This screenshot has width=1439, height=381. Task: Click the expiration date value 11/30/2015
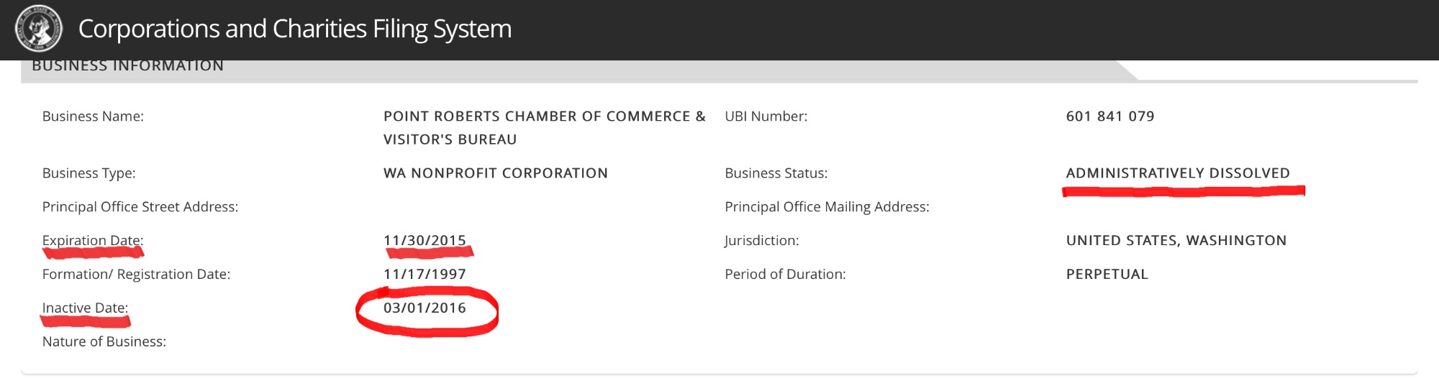click(425, 240)
